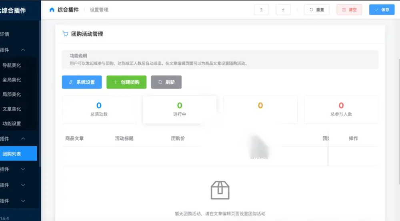The image size is (400, 221).
Task: Click the sidebar plugin title 综合插件
Action: click(x=13, y=10)
